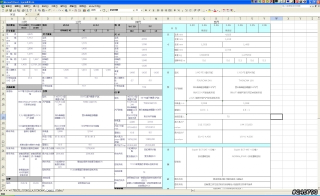
Task: Select column header A
Action: [x=12, y=18]
